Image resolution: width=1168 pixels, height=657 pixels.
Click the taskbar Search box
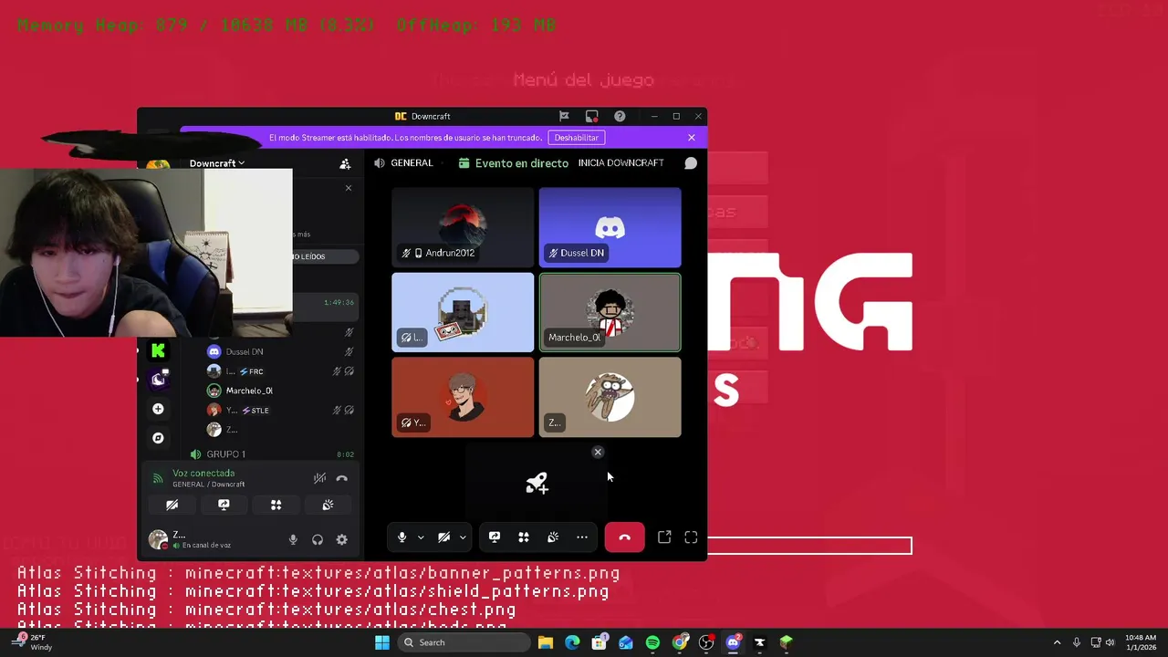[463, 642]
